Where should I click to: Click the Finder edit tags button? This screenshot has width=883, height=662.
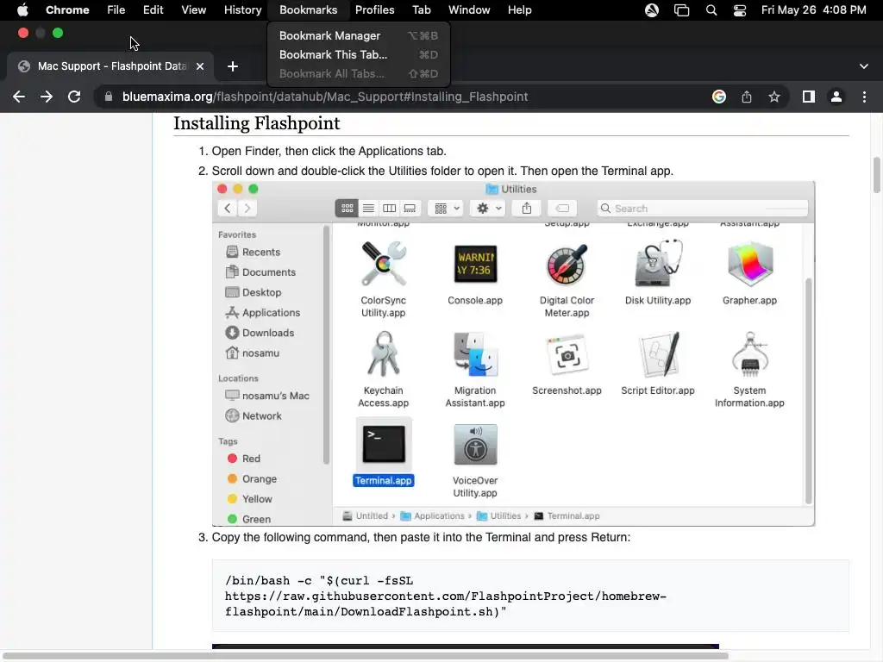pyautogui.click(x=562, y=209)
